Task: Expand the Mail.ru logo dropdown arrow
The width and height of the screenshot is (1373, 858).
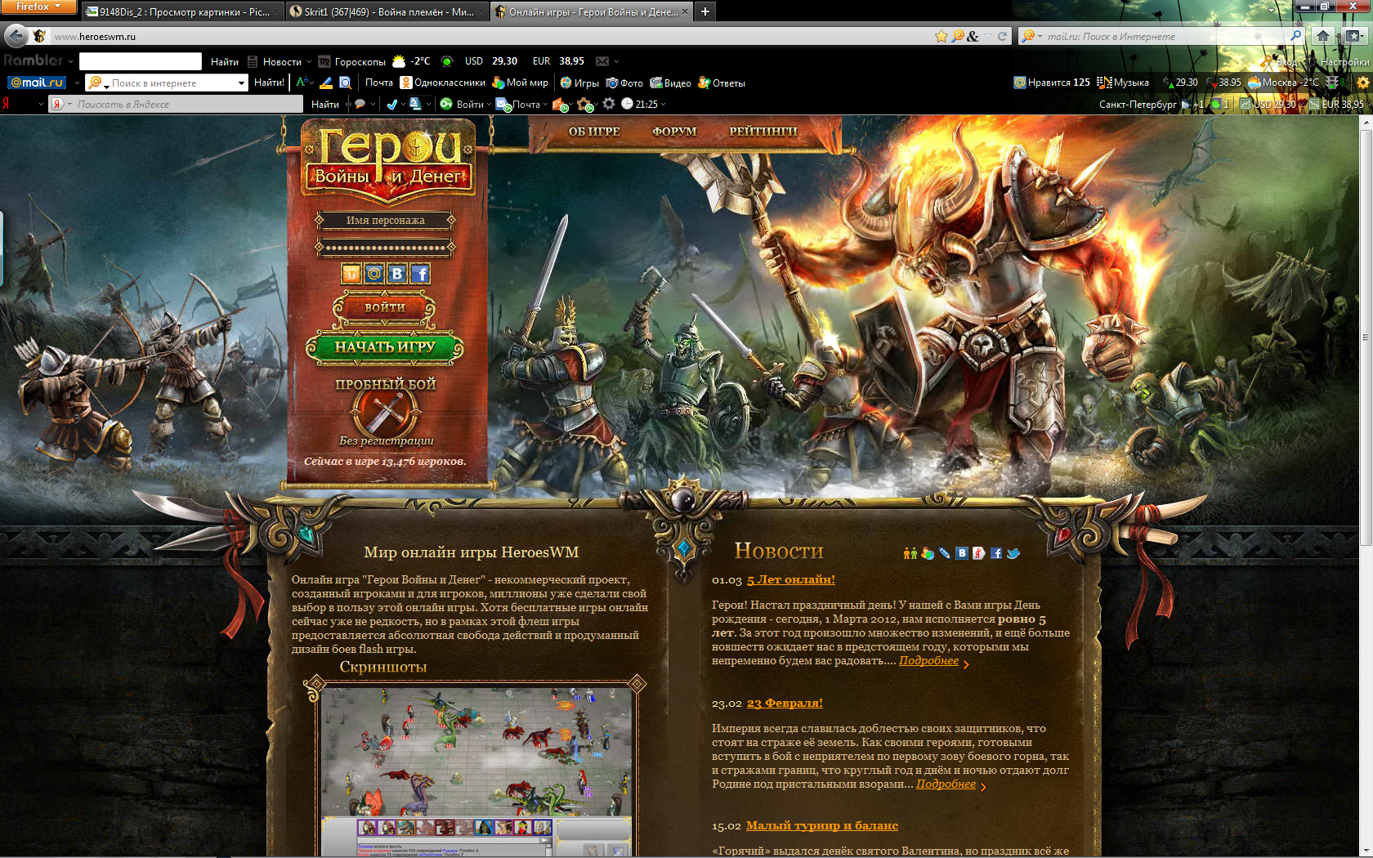Action: point(77,83)
